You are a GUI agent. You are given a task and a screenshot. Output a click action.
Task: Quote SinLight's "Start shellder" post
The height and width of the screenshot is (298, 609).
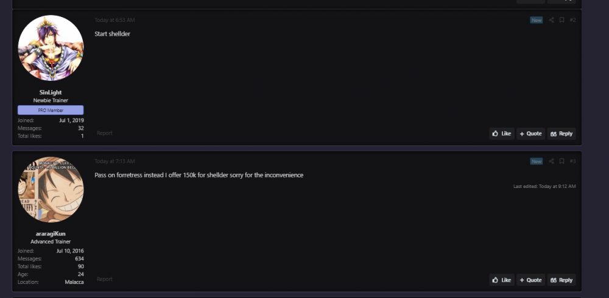(530, 134)
